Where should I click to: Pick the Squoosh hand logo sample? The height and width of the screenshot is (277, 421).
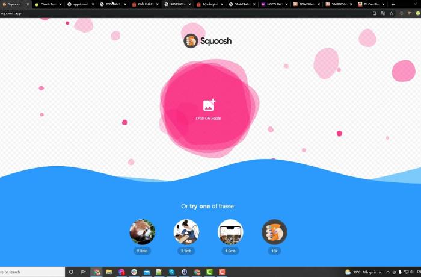pyautogui.click(x=274, y=232)
